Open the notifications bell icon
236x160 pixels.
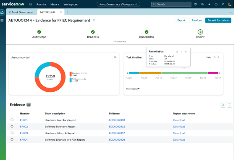tap(223, 4)
